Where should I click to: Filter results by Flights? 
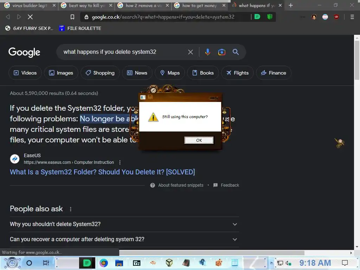click(x=237, y=73)
